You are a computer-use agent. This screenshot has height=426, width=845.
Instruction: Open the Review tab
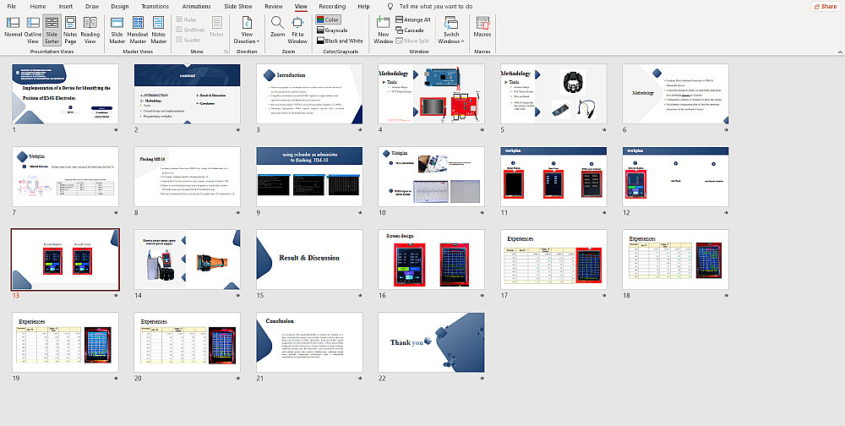click(x=274, y=7)
